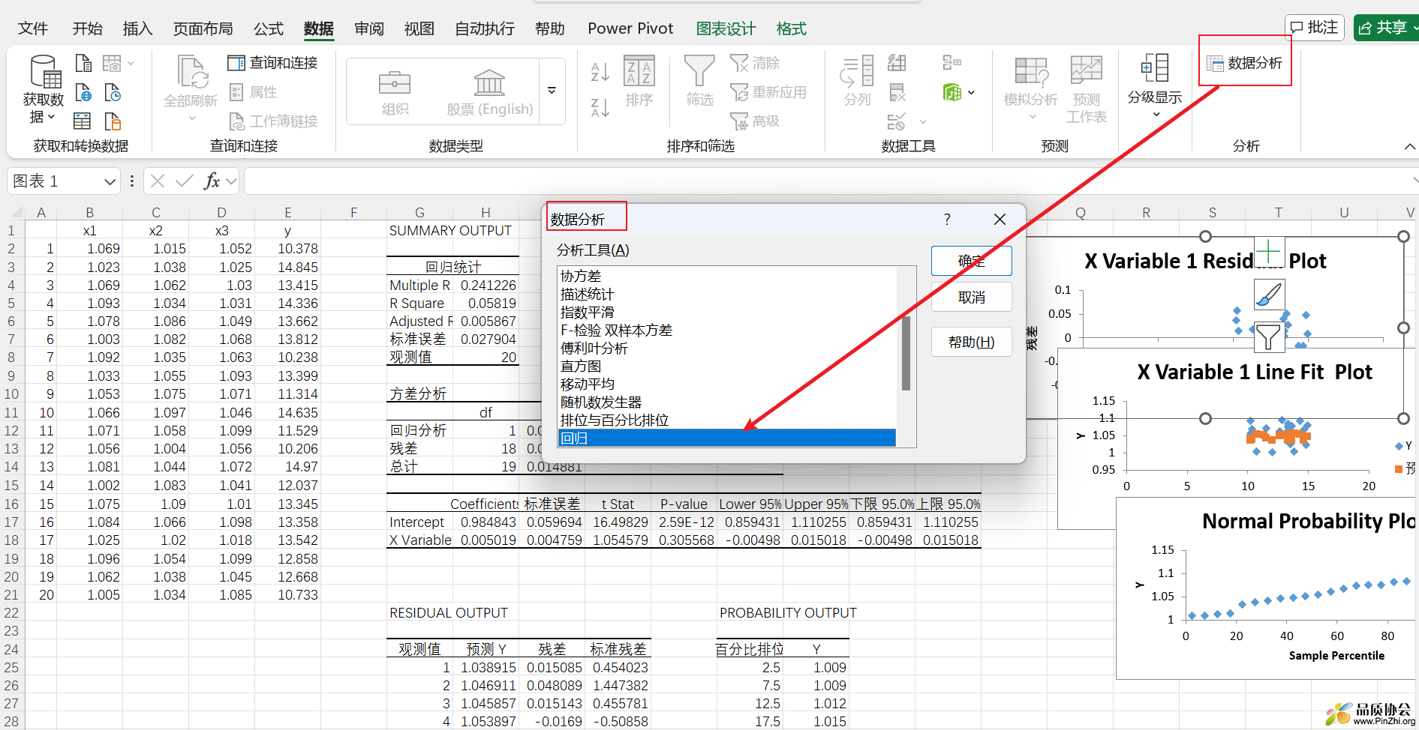Click the Data Analysis (数据分析) ribbon button

point(1245,63)
